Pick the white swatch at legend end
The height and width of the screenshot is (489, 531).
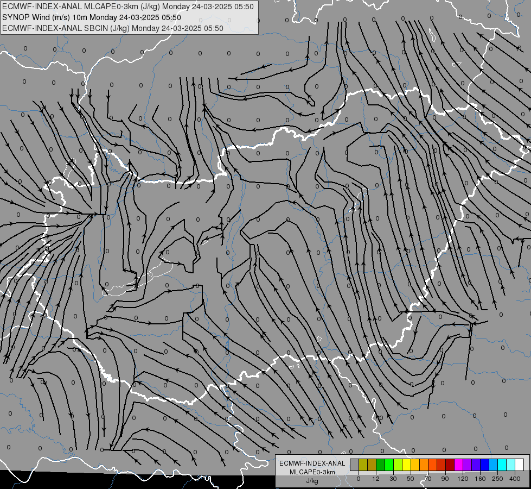519,465
